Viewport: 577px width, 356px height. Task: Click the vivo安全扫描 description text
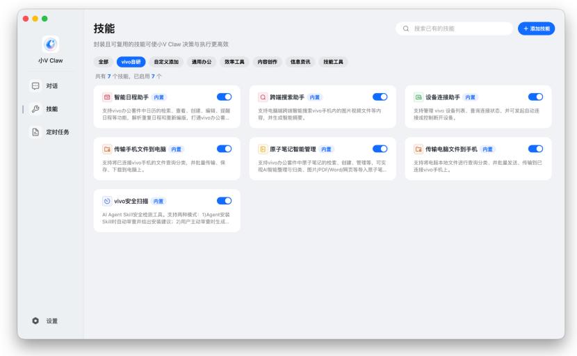(166, 218)
